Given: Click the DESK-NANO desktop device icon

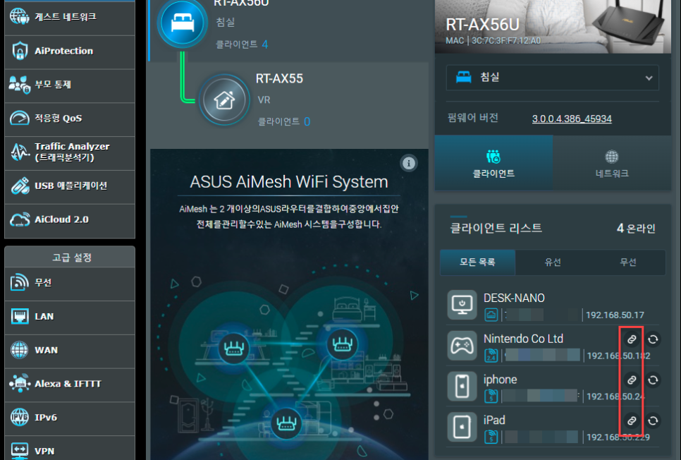Looking at the screenshot, I should click(x=462, y=305).
